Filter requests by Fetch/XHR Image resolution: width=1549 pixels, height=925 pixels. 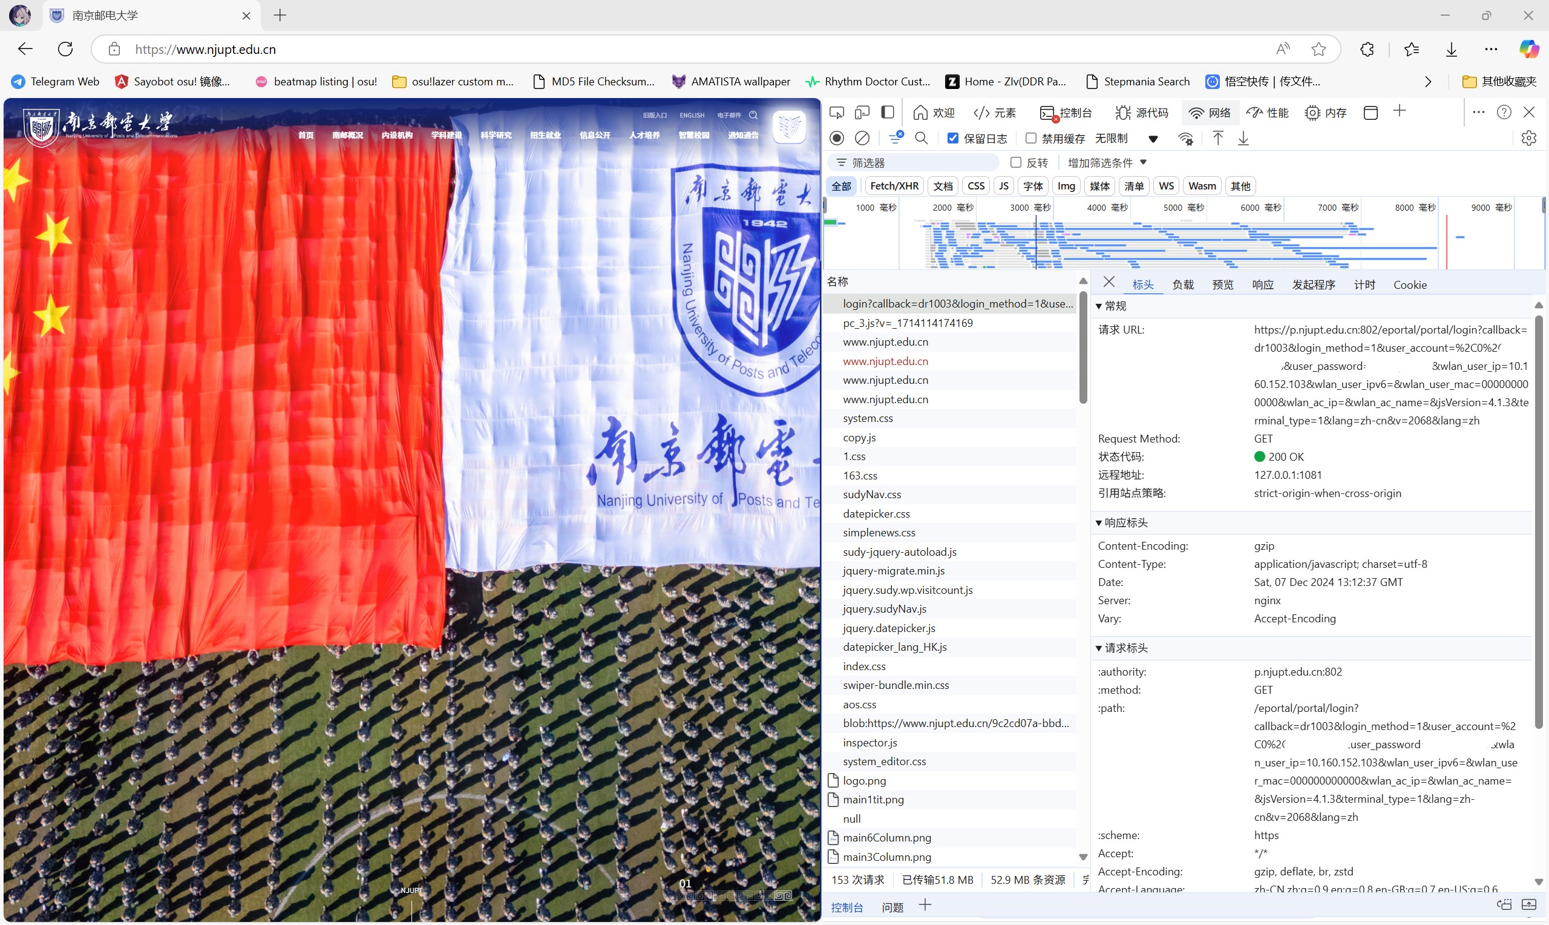click(894, 186)
